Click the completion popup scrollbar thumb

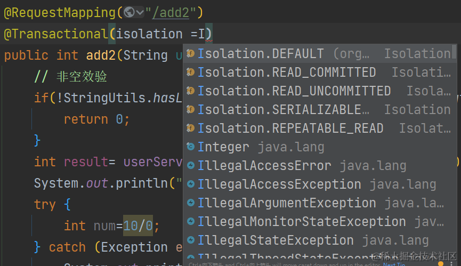coord(454,52)
